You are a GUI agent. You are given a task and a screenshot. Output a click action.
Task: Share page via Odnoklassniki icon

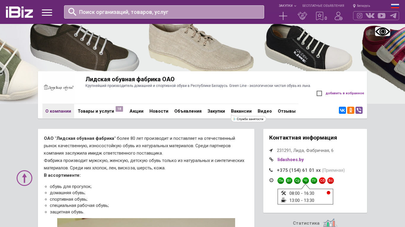351,110
